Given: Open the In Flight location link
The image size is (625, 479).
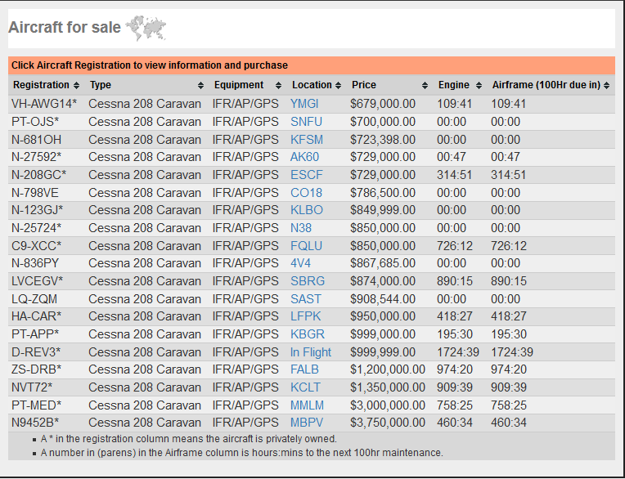Looking at the screenshot, I should pos(311,352).
